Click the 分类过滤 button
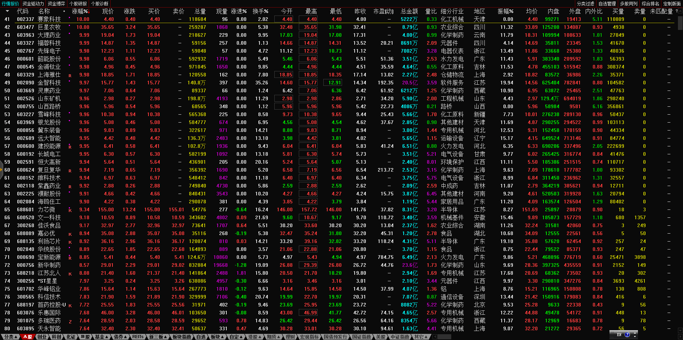683x340 pixels. coord(586,4)
